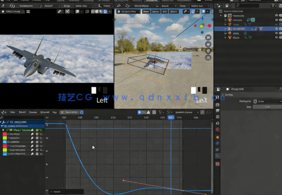Toggle Only Show Selected arrow icon

tap(140, 112)
